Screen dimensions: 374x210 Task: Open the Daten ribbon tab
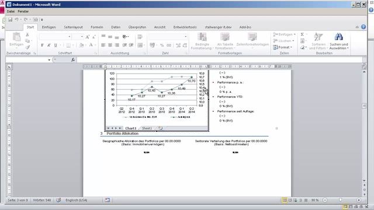116,27
